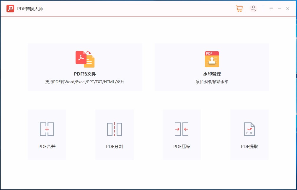Open the hamburger menu in title bar
297x190 pixels.
click(271, 9)
